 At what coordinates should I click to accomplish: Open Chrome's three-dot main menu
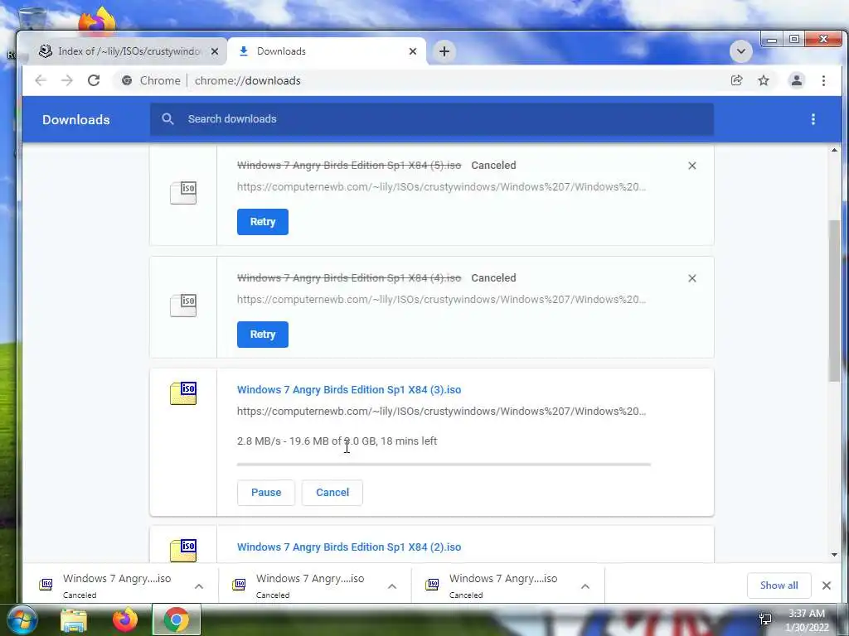(823, 80)
